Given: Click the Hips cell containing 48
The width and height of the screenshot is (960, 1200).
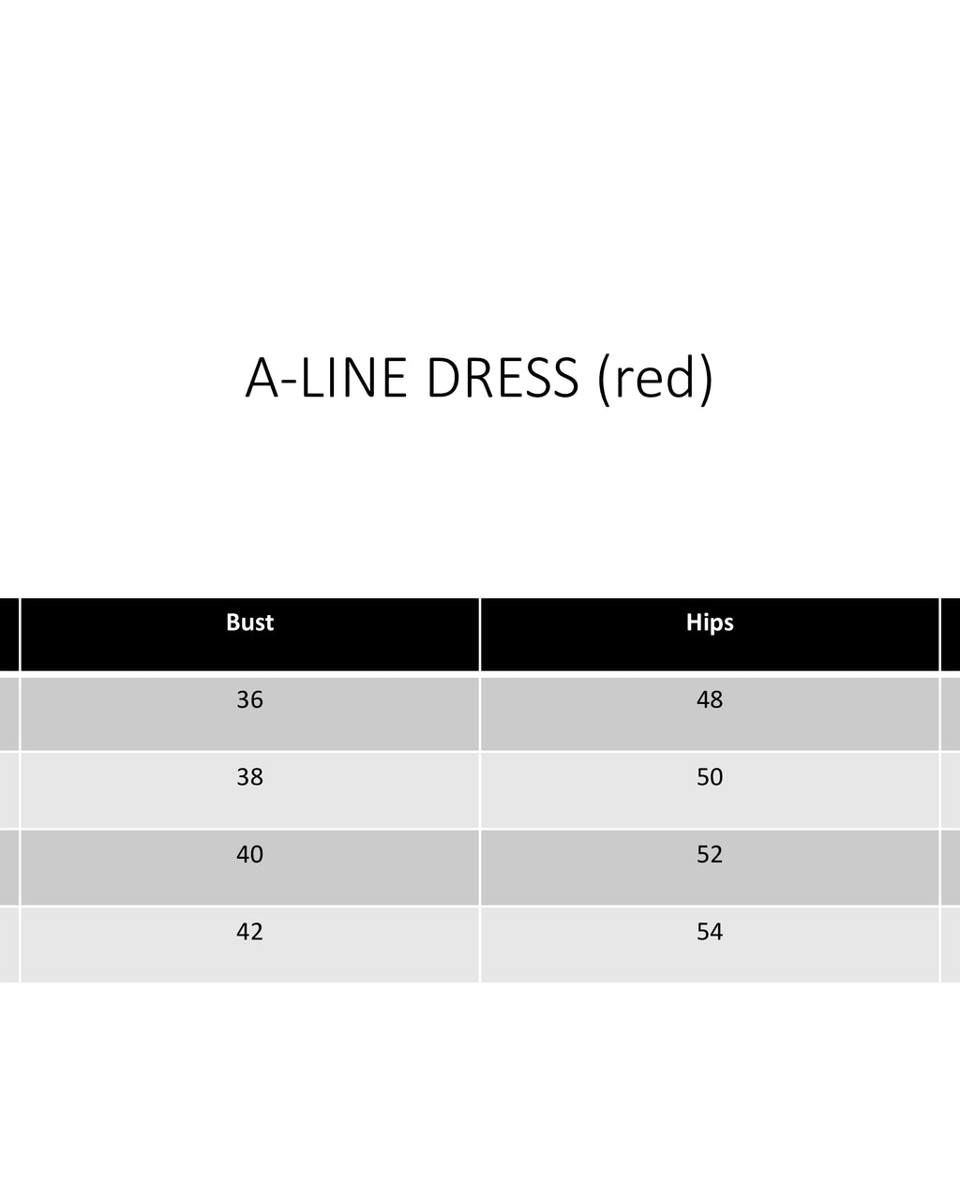Looking at the screenshot, I should (710, 712).
